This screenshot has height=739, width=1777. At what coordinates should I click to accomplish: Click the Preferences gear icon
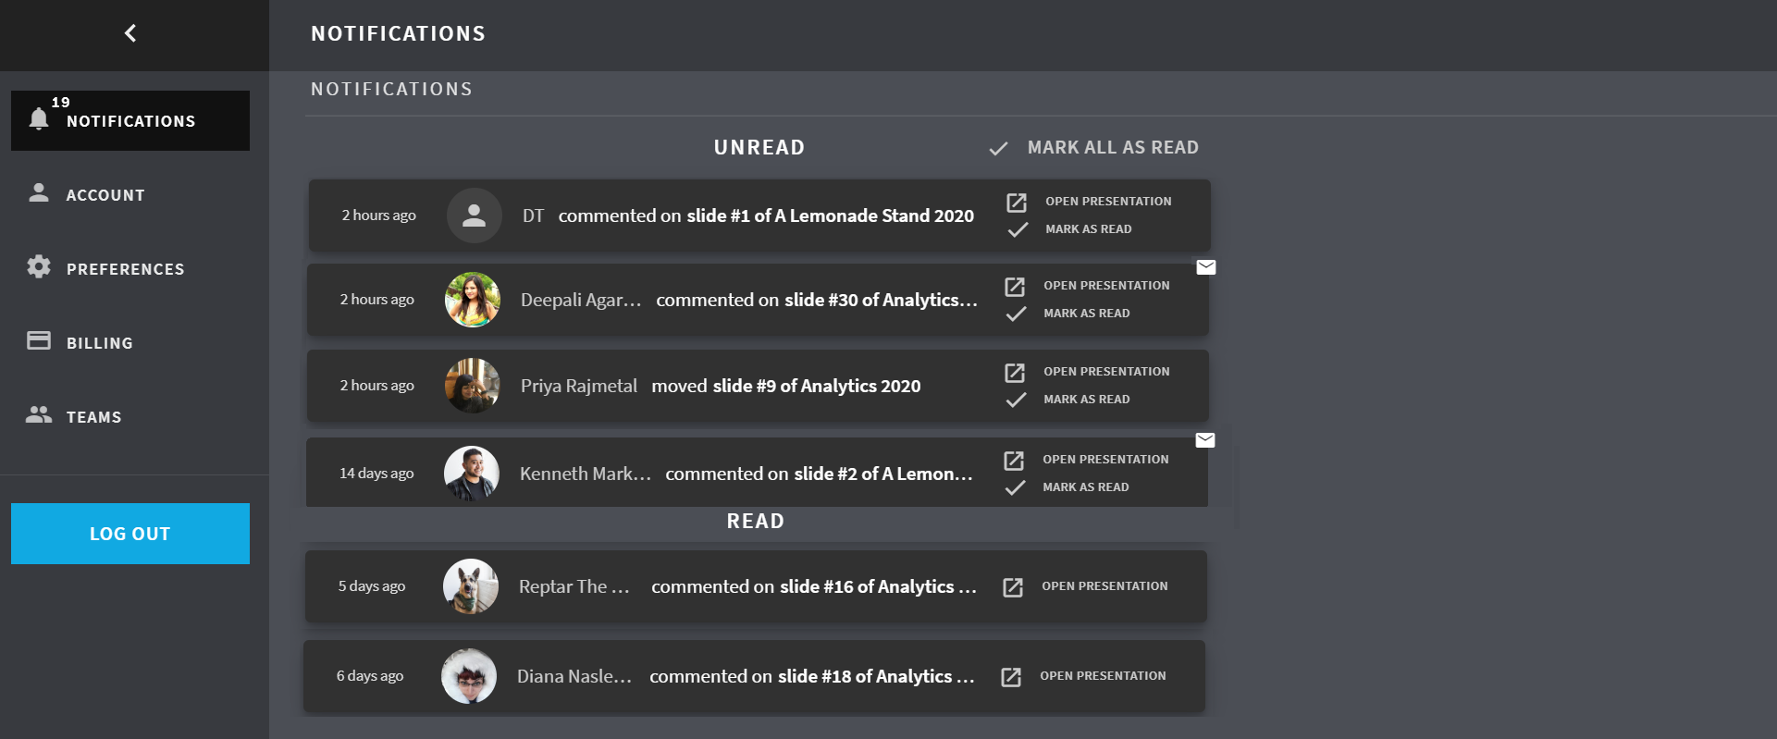click(39, 266)
